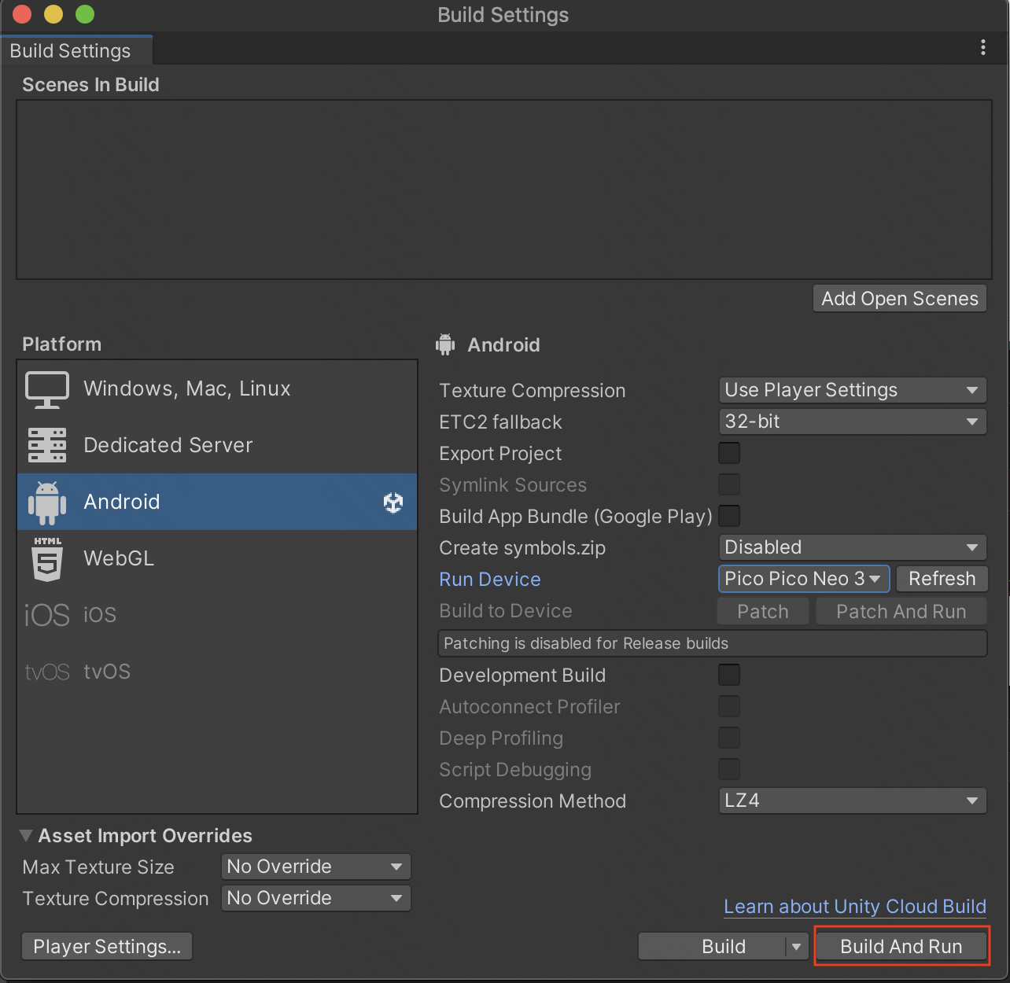Select the Windows, Mac, Linux platform
Image resolution: width=1010 pixels, height=983 pixels.
[217, 389]
